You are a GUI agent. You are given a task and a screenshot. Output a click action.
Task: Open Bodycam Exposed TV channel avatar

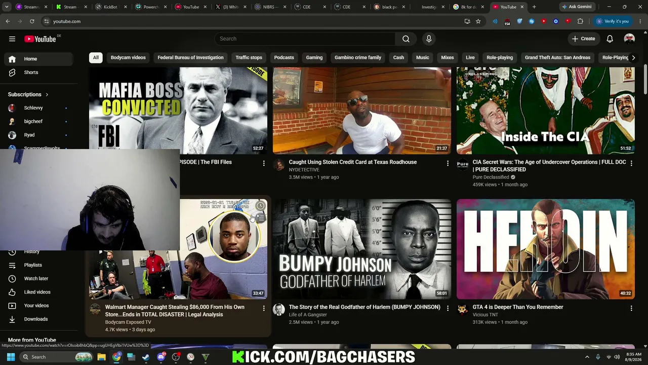click(x=95, y=310)
